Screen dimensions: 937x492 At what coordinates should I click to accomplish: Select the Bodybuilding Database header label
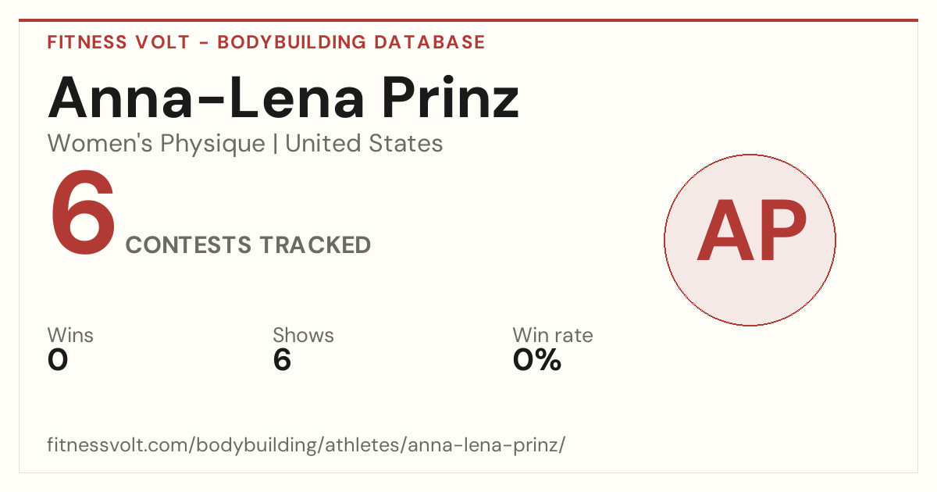pyautogui.click(x=351, y=42)
